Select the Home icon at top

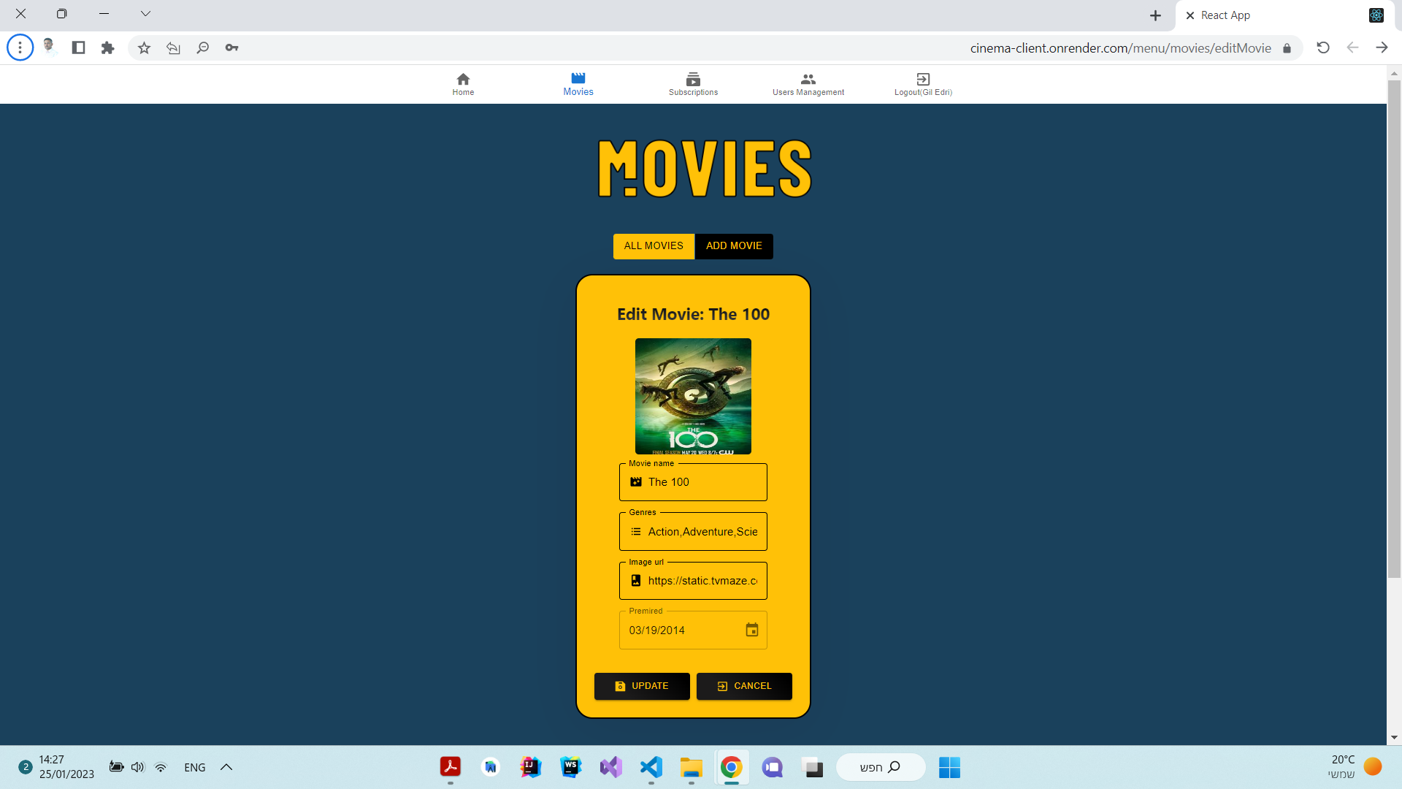[463, 79]
